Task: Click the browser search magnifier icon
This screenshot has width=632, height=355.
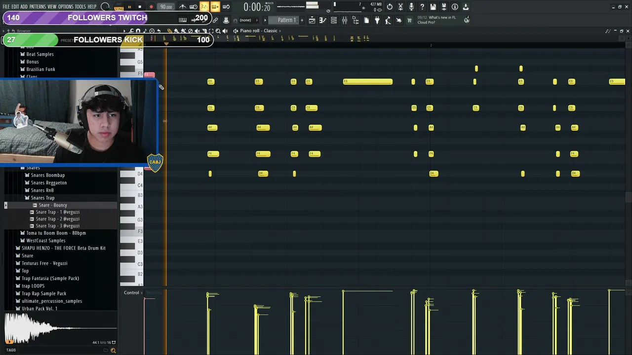Action: [x=113, y=351]
